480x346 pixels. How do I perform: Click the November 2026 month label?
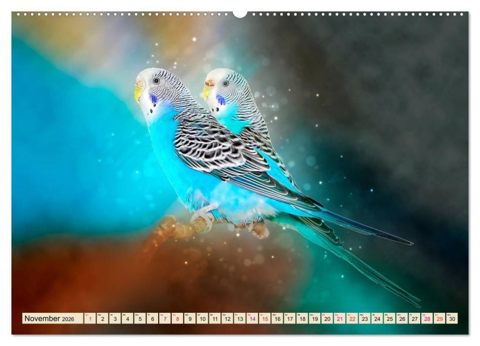(x=49, y=318)
